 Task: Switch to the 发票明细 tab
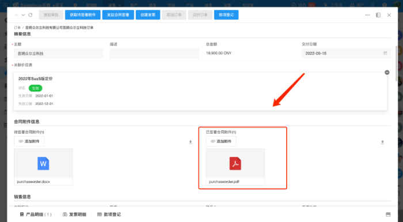click(74, 215)
